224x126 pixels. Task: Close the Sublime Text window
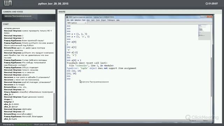click(210, 17)
